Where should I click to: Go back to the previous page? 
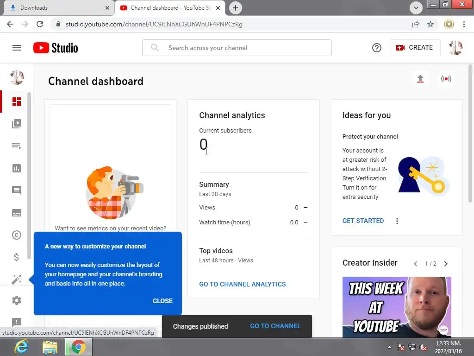(10, 24)
